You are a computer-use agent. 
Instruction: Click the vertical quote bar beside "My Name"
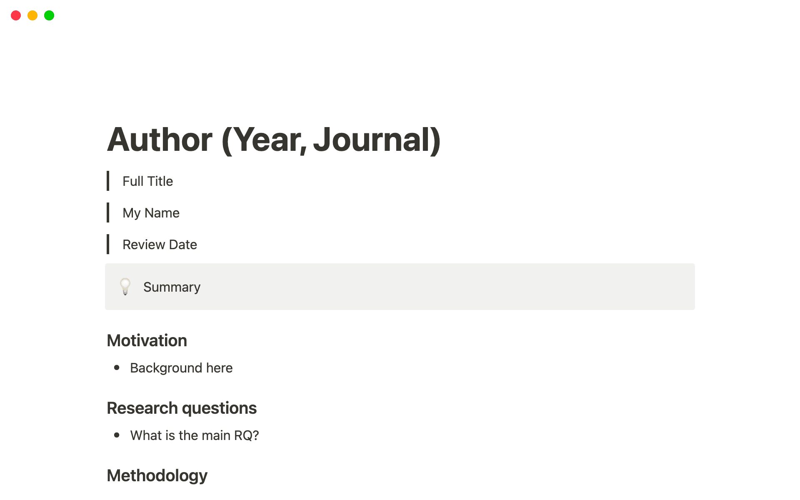108,212
